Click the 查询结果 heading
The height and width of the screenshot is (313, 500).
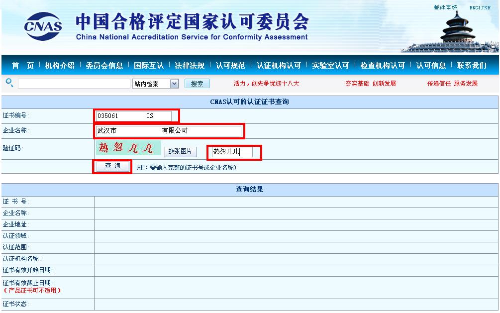coord(250,189)
